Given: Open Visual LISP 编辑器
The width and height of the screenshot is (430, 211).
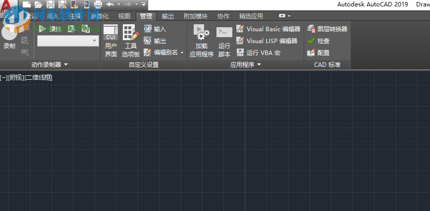Looking at the screenshot, I should click(267, 41).
